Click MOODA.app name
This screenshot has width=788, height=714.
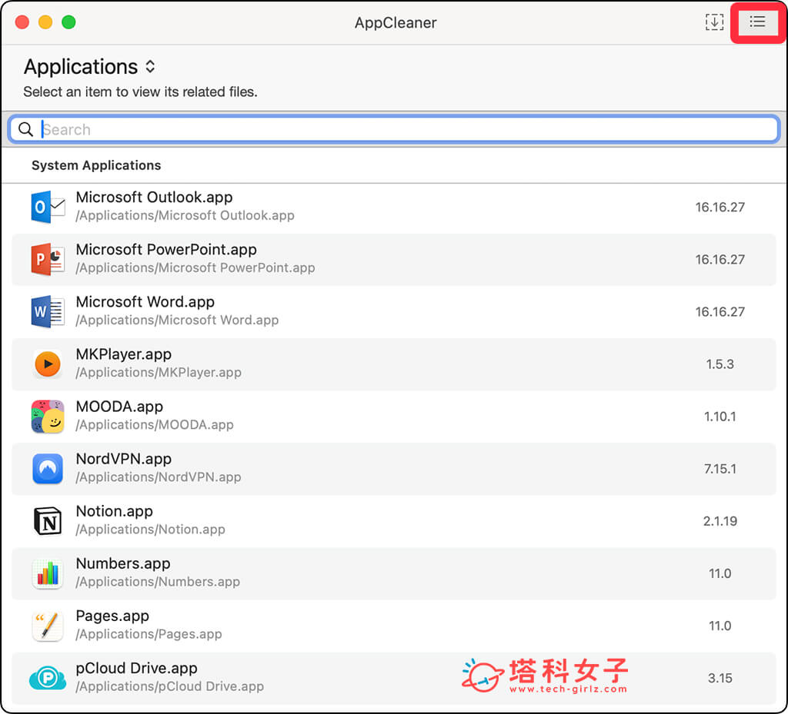119,407
